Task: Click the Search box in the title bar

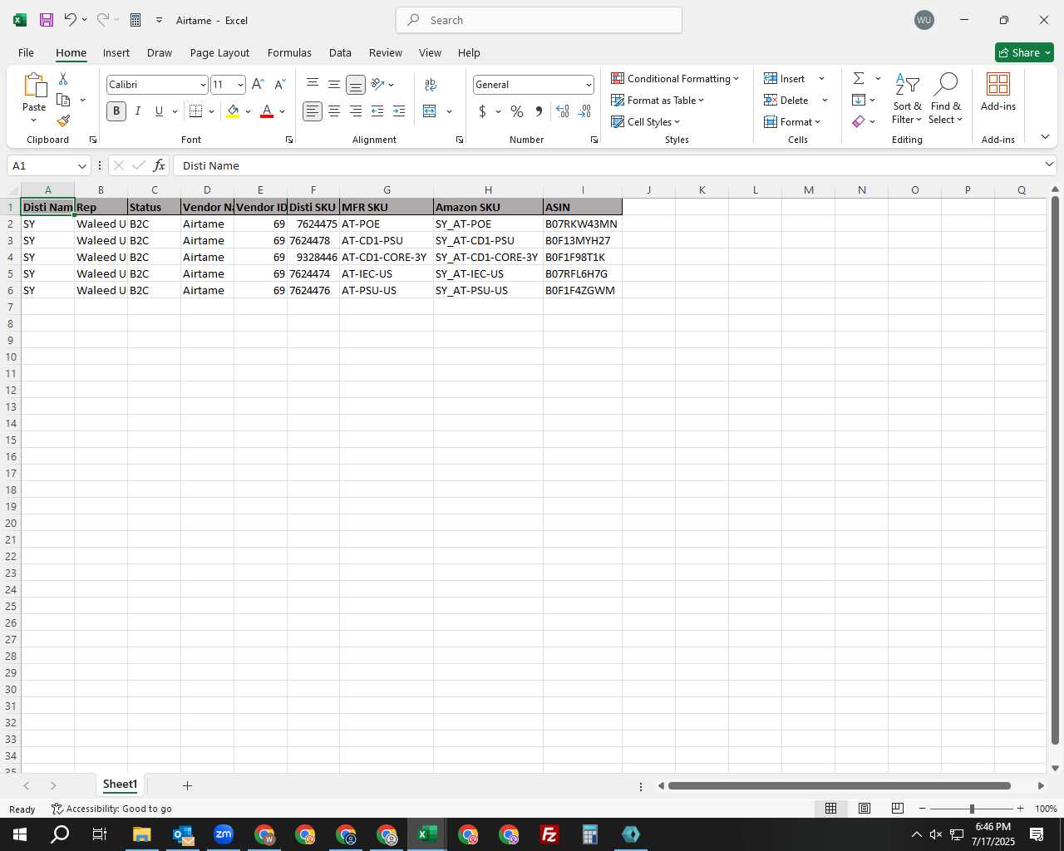Action: [539, 20]
